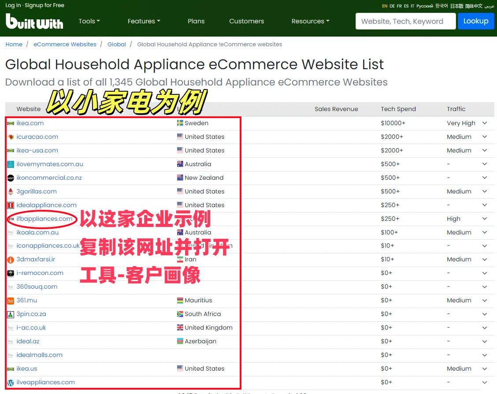497x394 pixels.
Task: Click the Website, Tech, Keyword search field
Action: click(405, 21)
